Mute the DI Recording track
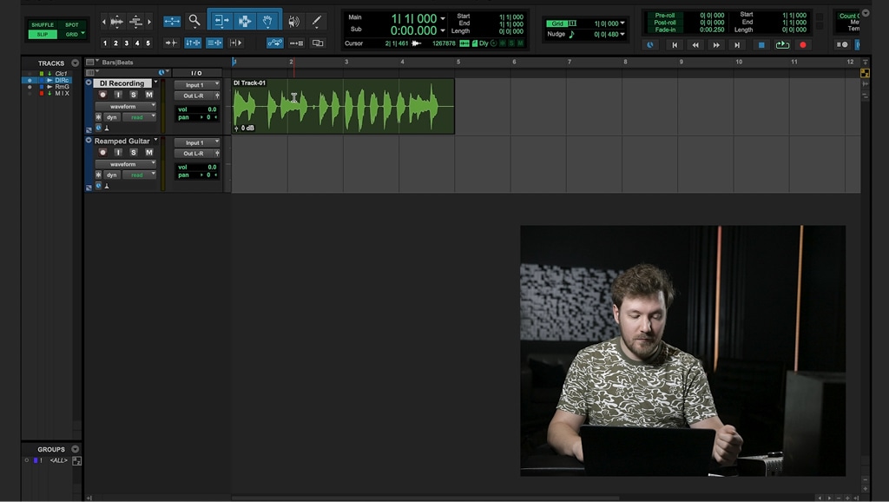This screenshot has width=889, height=502. coord(149,95)
